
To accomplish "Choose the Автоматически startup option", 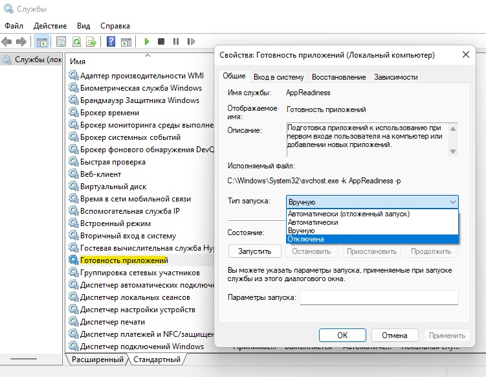I will pyautogui.click(x=372, y=222).
